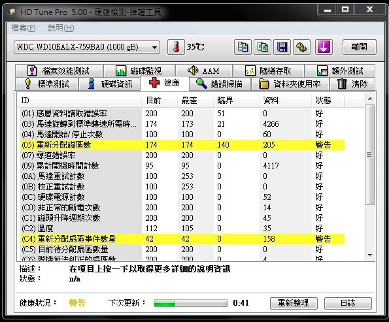The height and width of the screenshot is (322, 389).
Task: Switch to 資料夾使用率 tab
Action: pos(290,84)
